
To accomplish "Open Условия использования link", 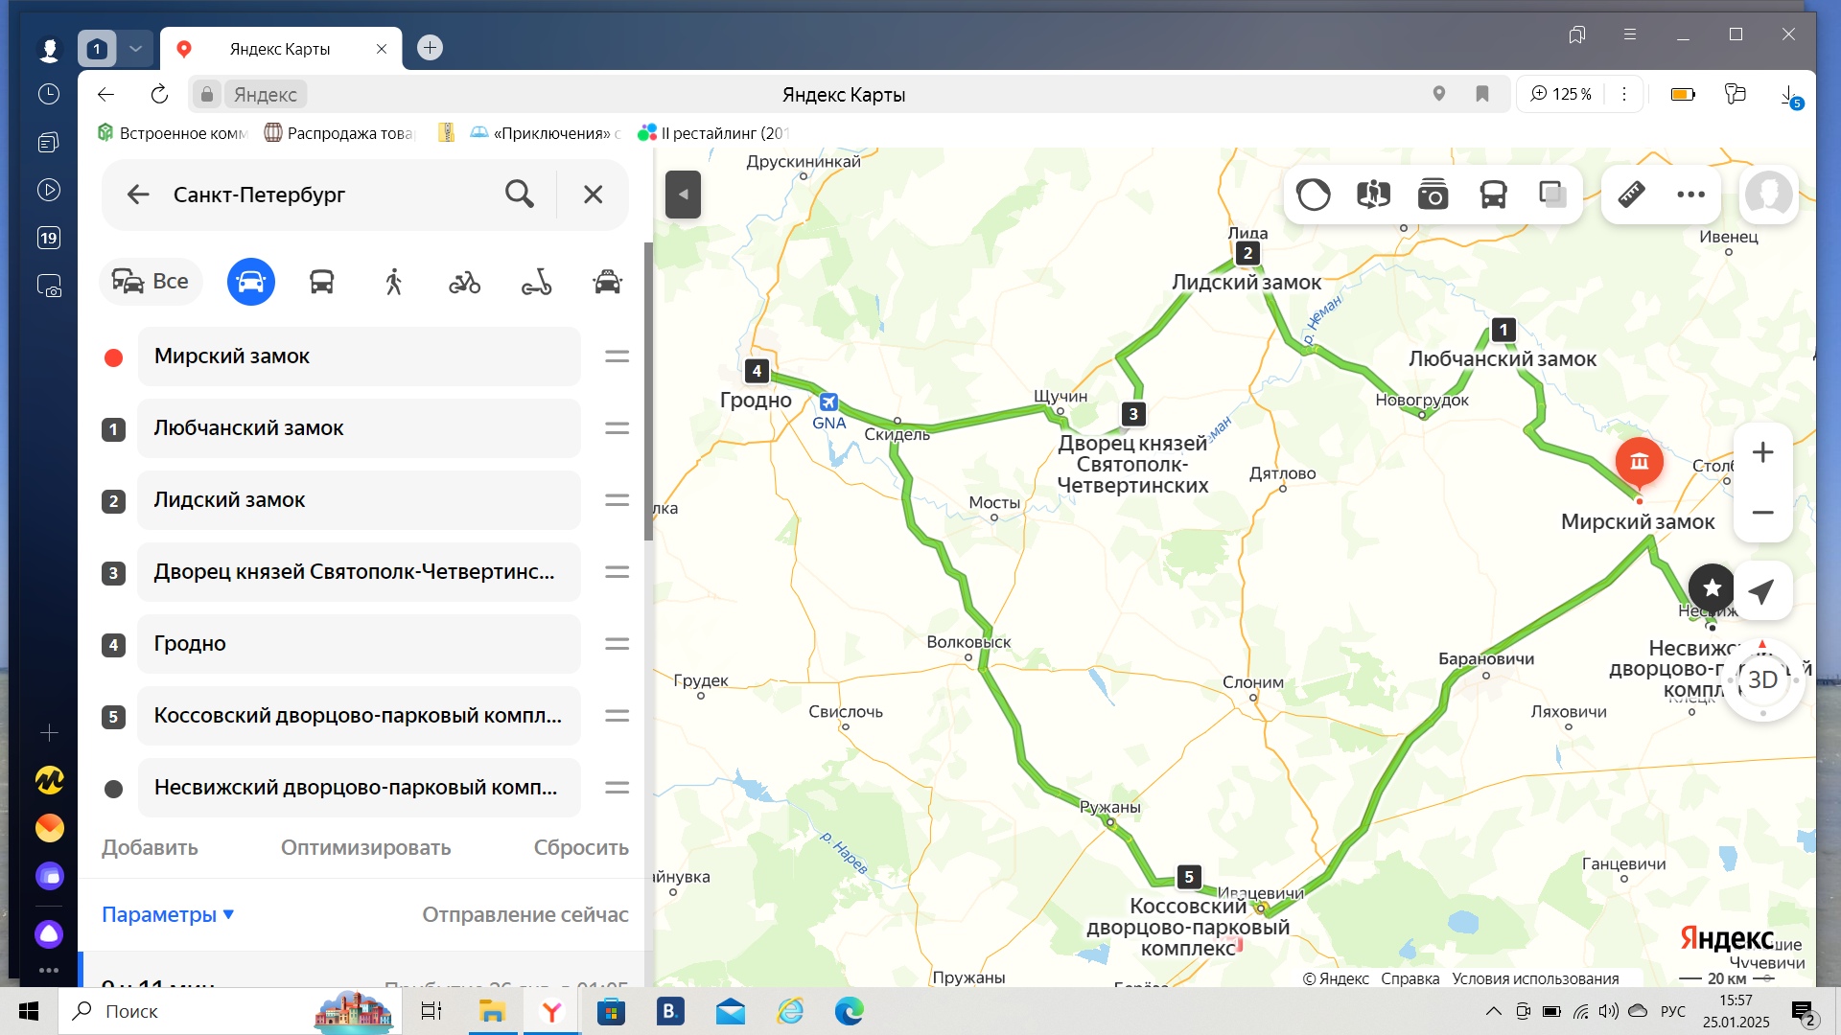I will (1535, 978).
